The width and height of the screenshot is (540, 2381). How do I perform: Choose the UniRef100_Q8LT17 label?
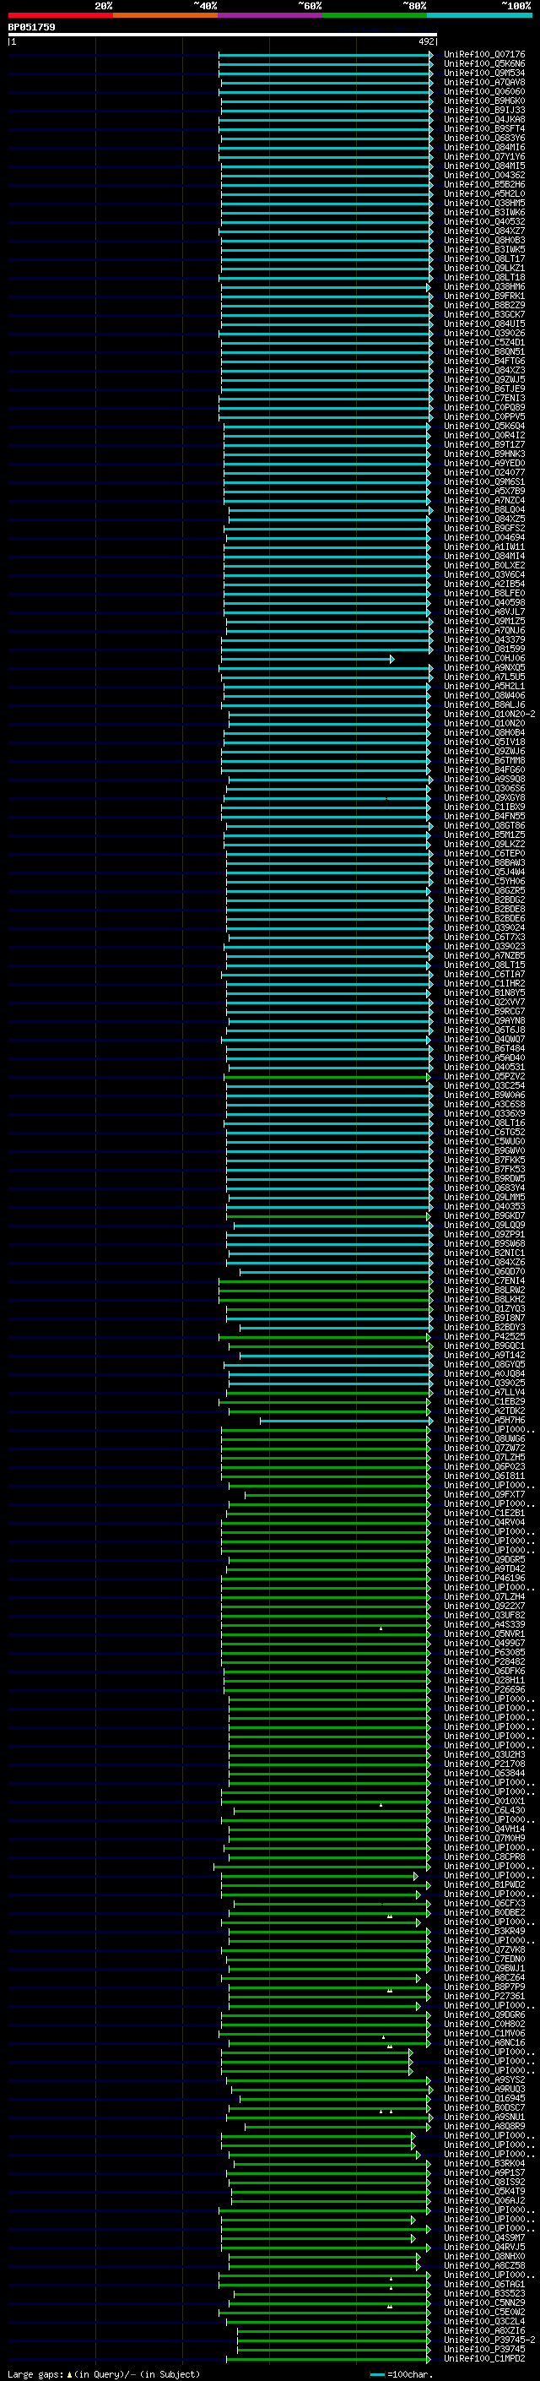click(x=484, y=260)
